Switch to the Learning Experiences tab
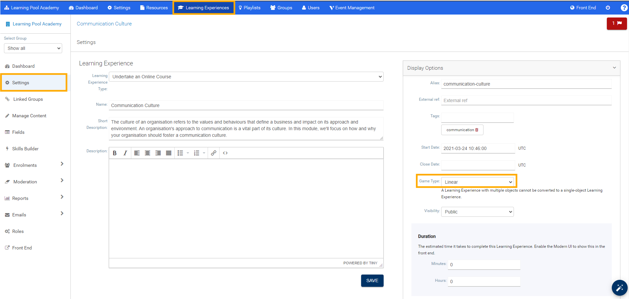The height and width of the screenshot is (299, 629). click(x=203, y=7)
